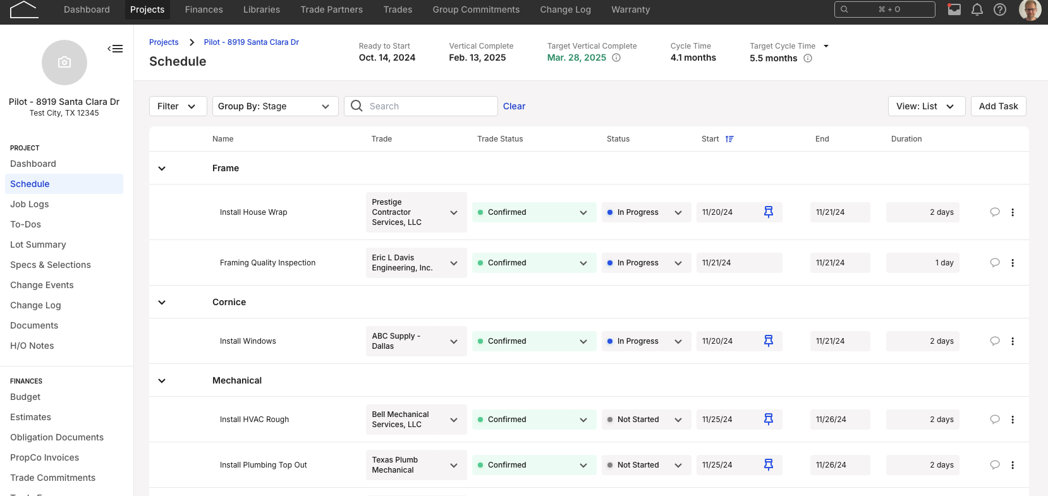Open the Trade Partners top menu
1048x496 pixels.
(331, 9)
